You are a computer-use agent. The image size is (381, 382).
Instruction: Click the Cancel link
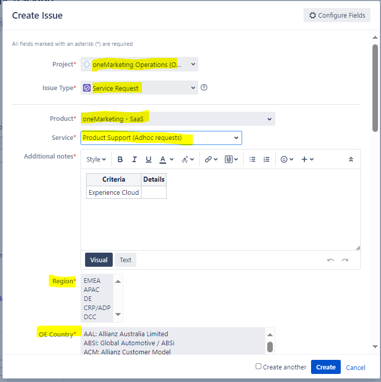[355, 367]
